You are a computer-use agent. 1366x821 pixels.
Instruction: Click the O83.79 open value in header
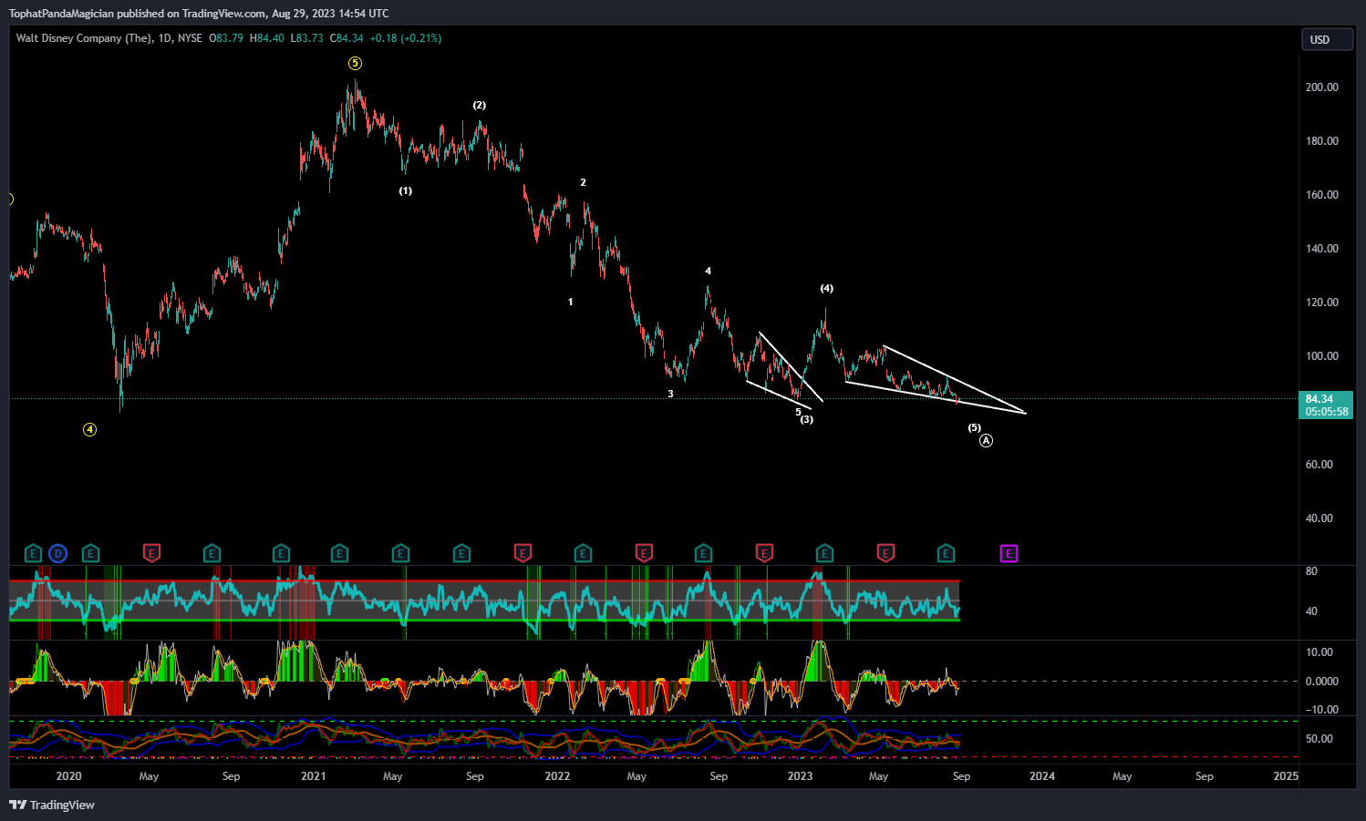pos(226,38)
